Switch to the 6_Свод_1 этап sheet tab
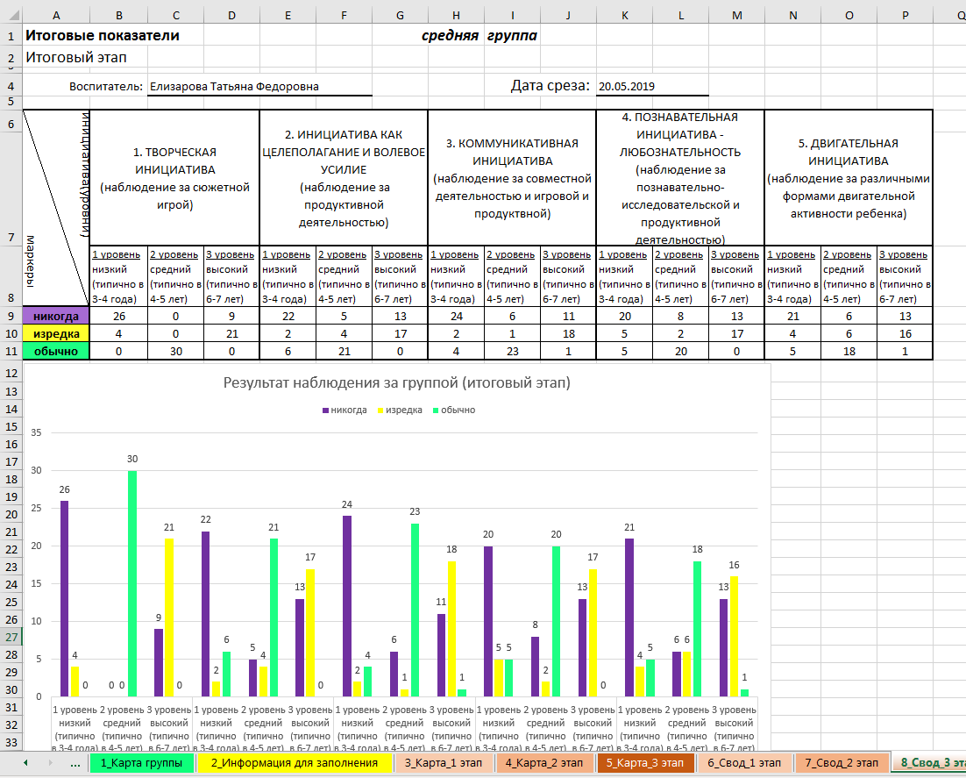966x778 pixels. pos(744,763)
